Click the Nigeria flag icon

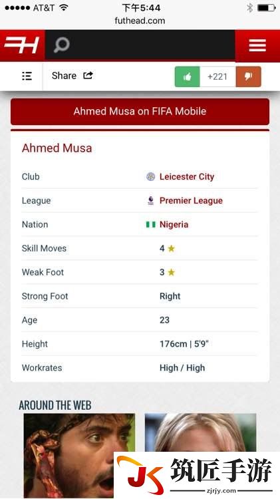point(150,225)
